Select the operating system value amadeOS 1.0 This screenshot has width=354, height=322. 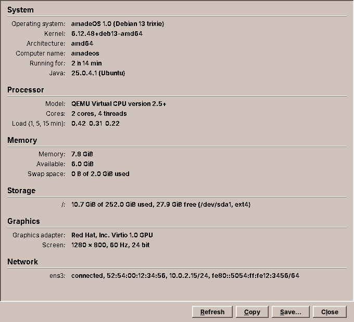pyautogui.click(x=118, y=24)
